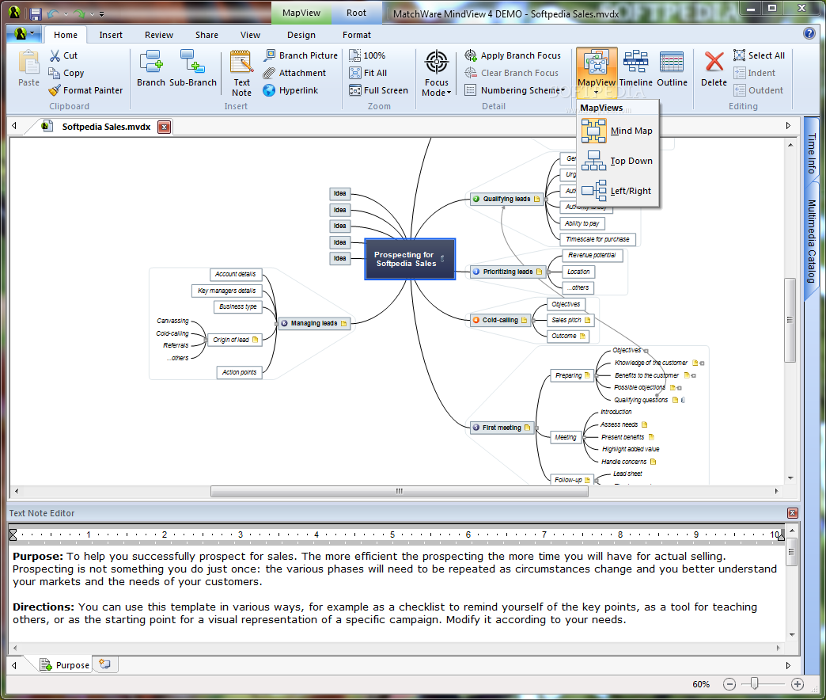Click the Copy icon
The height and width of the screenshot is (700, 826).
click(x=55, y=73)
